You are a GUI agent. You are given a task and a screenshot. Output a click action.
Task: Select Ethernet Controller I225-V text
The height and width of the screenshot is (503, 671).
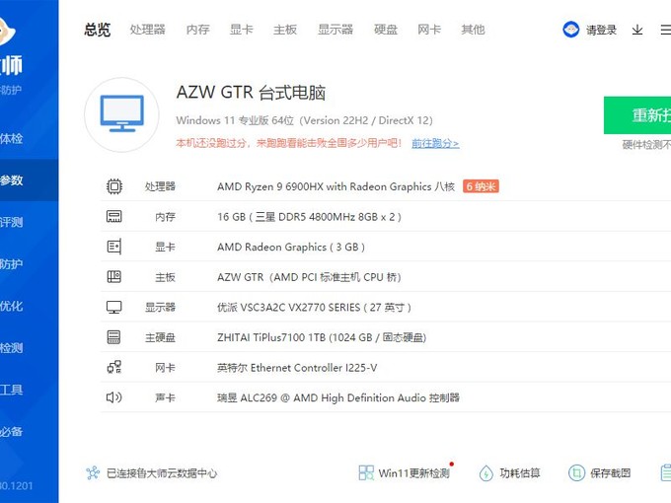(297, 368)
